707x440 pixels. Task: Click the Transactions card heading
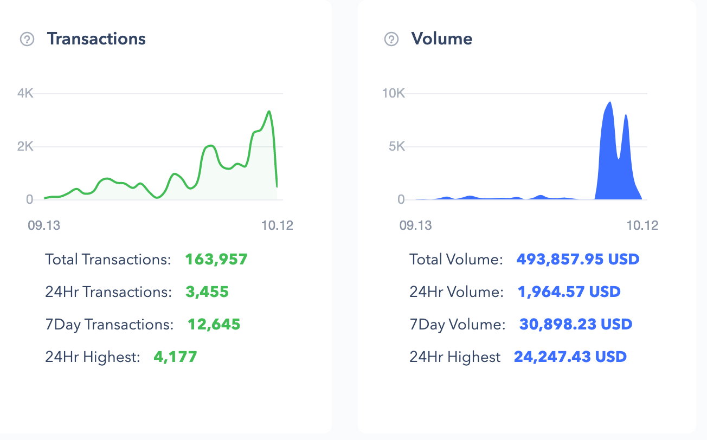point(97,39)
